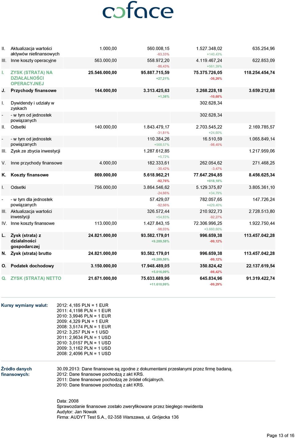Image resolution: width=295 pixels, height=438 pixels.
Task: Select the value 3.864.546,62
Action: [156, 187]
